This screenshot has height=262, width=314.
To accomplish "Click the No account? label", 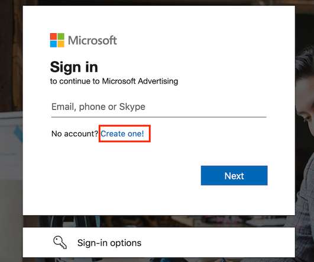I will tap(75, 134).
